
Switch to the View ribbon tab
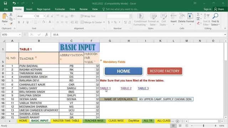95,9
